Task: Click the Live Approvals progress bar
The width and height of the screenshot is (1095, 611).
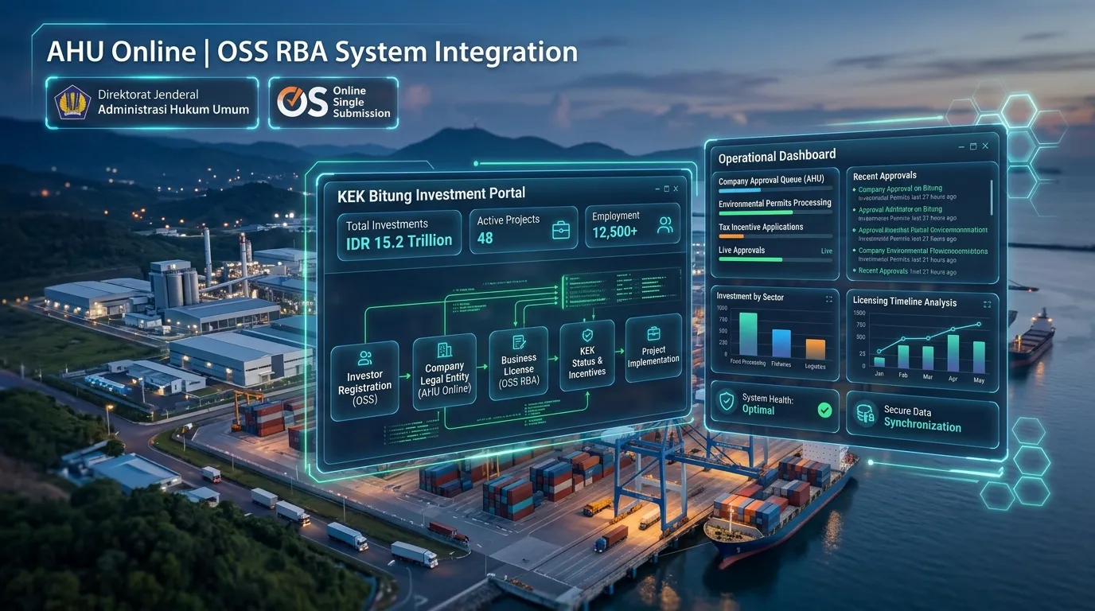Action: [x=775, y=259]
